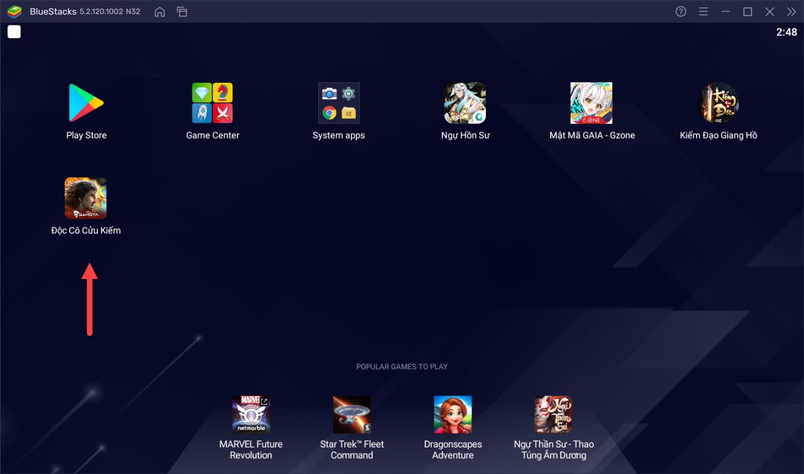
Task: Click the Ngự Hồn Sư label
Action: coord(465,135)
